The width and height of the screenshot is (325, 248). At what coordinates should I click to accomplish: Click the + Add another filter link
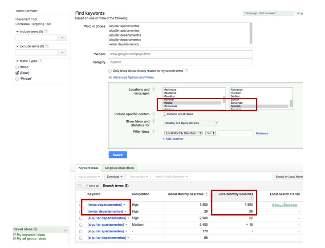point(173,139)
